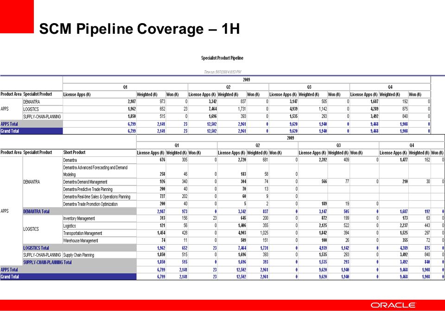Image resolution: width=445 pixels, height=333 pixels.
Task: Select value 2,125 in the Logistics short product row
Action: click(323, 225)
